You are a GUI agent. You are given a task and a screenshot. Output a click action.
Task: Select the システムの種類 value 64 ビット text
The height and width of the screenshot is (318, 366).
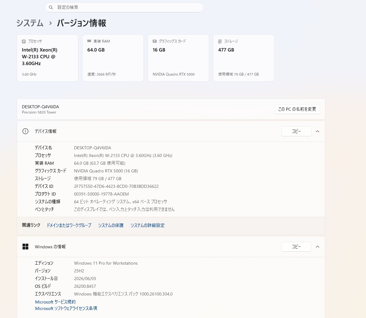(120, 202)
